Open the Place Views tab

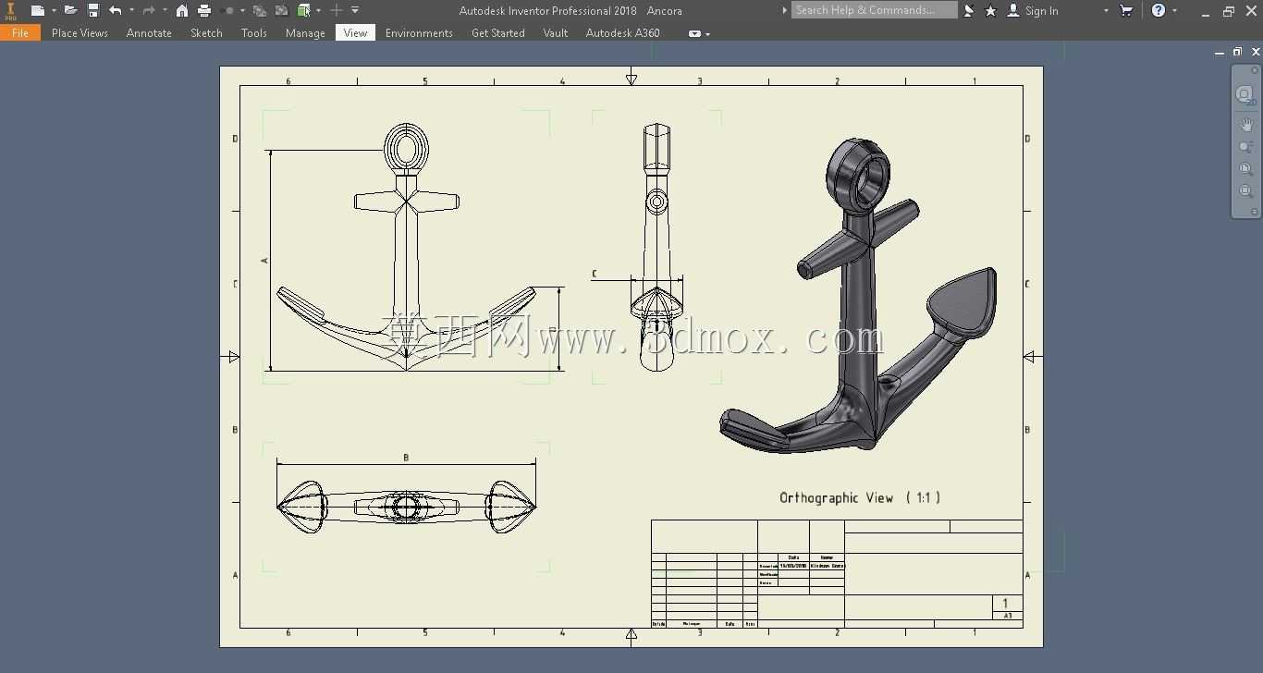point(80,32)
